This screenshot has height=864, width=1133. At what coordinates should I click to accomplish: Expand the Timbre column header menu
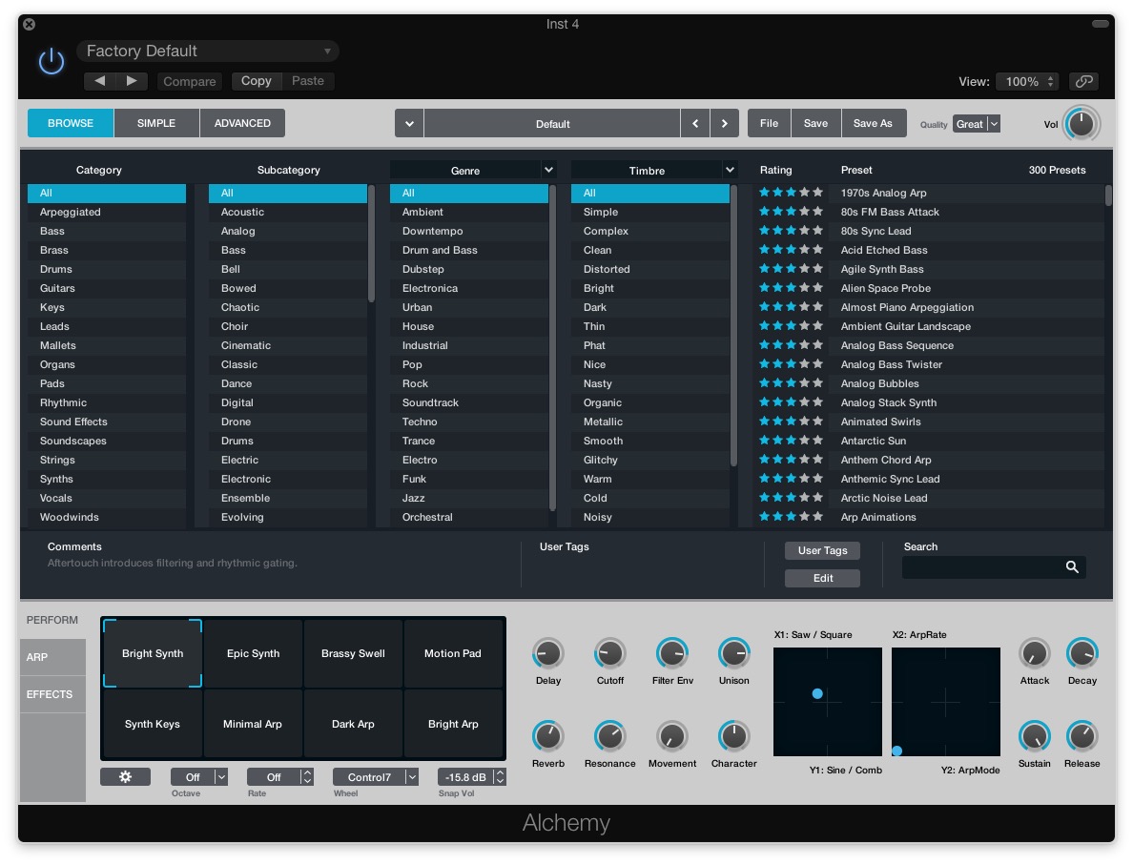click(730, 170)
